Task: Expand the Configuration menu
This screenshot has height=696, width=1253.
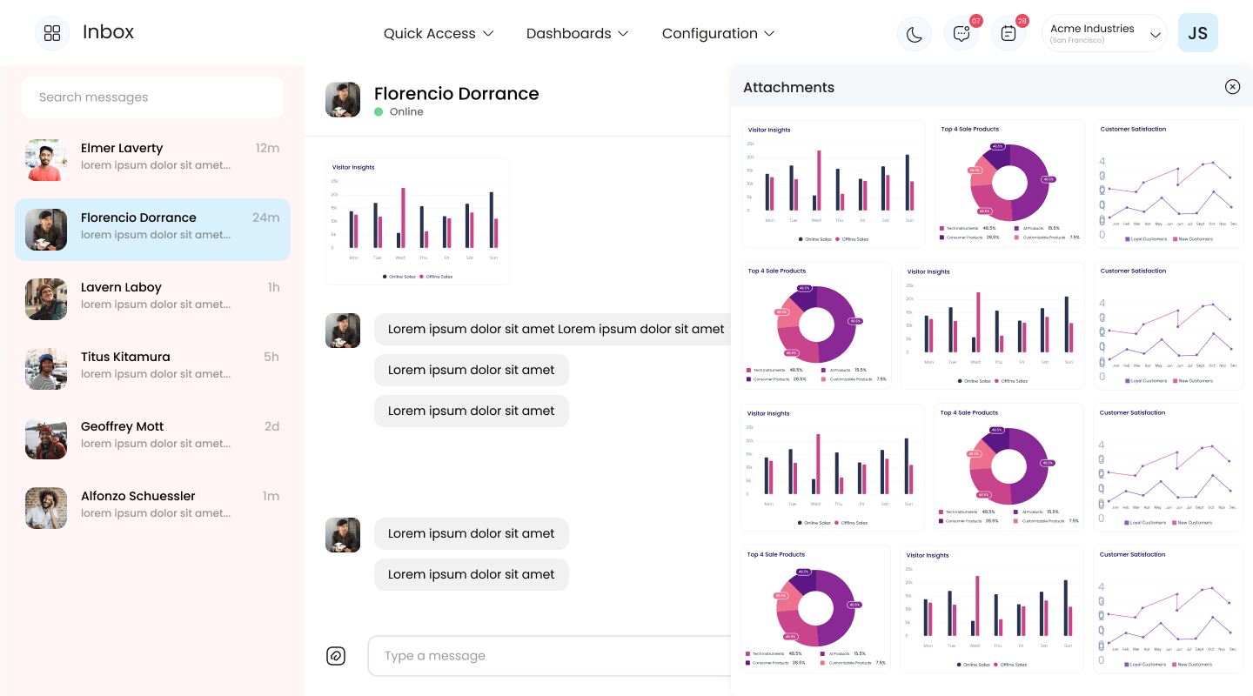Action: [719, 33]
